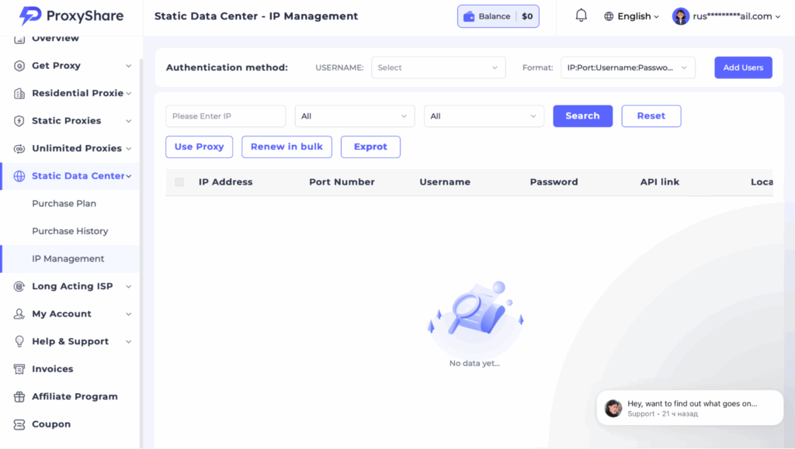Click the Balance $0 button
Viewport: 795px width, 449px height.
(x=498, y=16)
